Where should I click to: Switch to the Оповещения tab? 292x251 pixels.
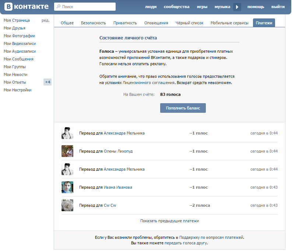coord(156,23)
